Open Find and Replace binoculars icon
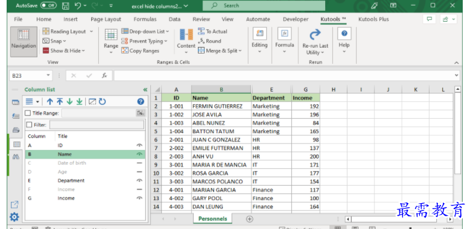 (x=16, y=157)
